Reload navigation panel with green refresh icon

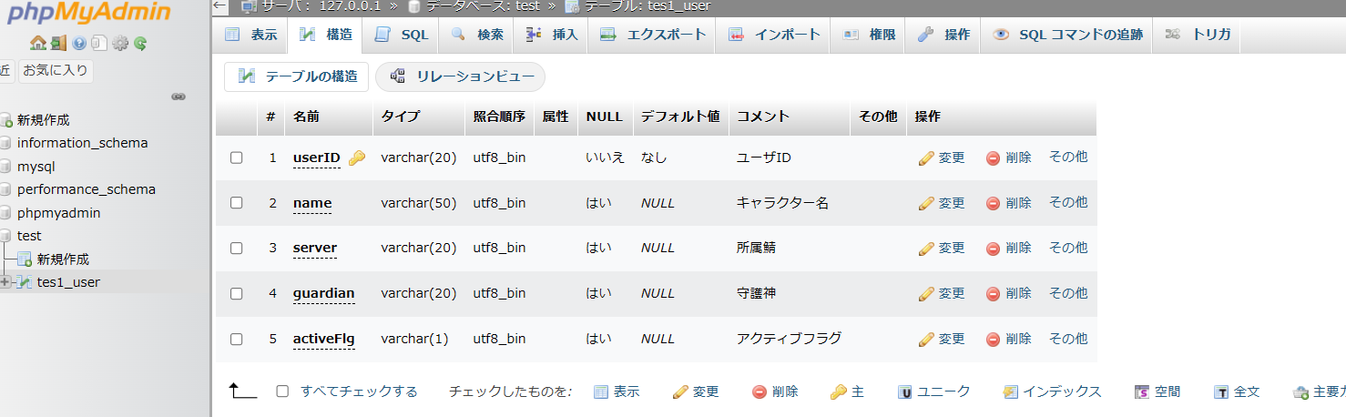coord(140,43)
